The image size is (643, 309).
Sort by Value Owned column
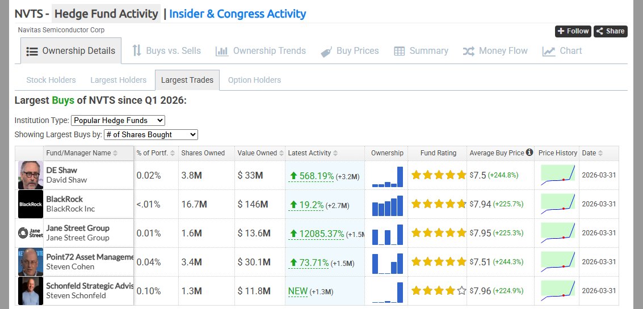click(x=260, y=153)
